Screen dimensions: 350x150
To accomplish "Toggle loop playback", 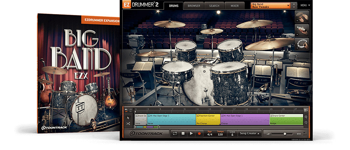I will pos(175,133).
